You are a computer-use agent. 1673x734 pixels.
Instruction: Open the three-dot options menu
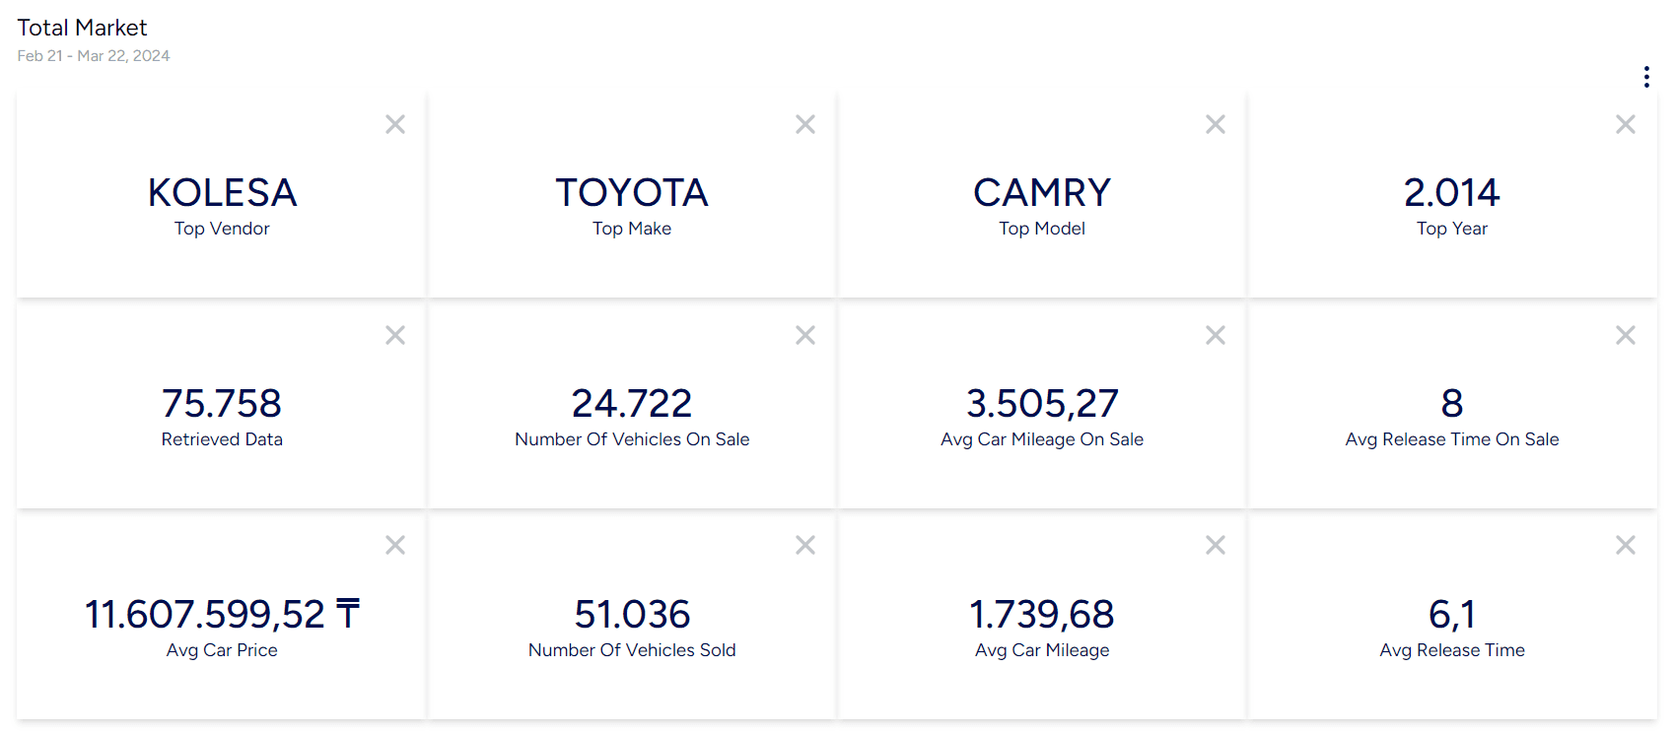tap(1646, 77)
